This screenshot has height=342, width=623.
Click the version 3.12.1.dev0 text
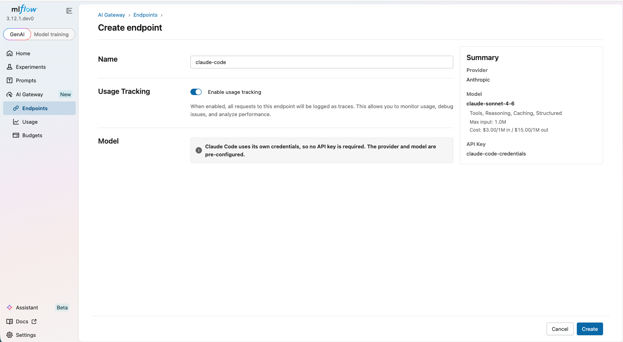(x=20, y=19)
